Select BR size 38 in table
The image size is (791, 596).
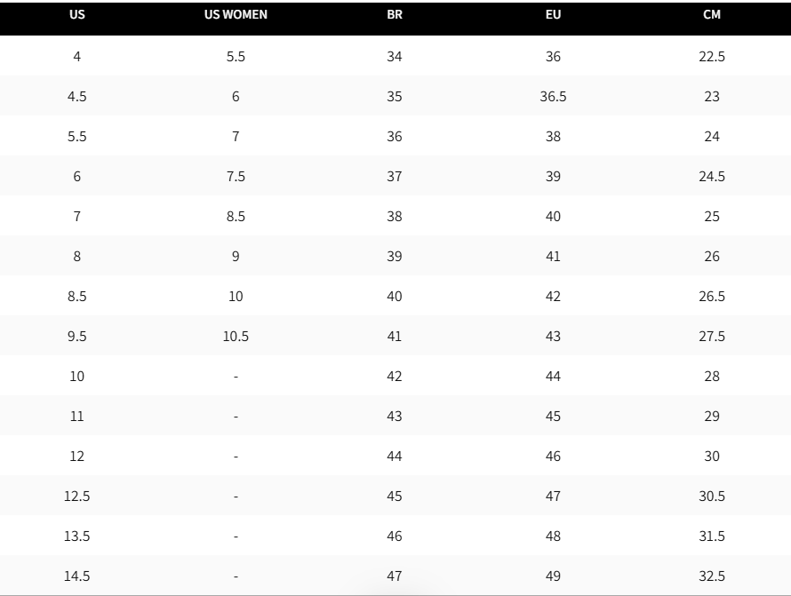click(x=395, y=217)
